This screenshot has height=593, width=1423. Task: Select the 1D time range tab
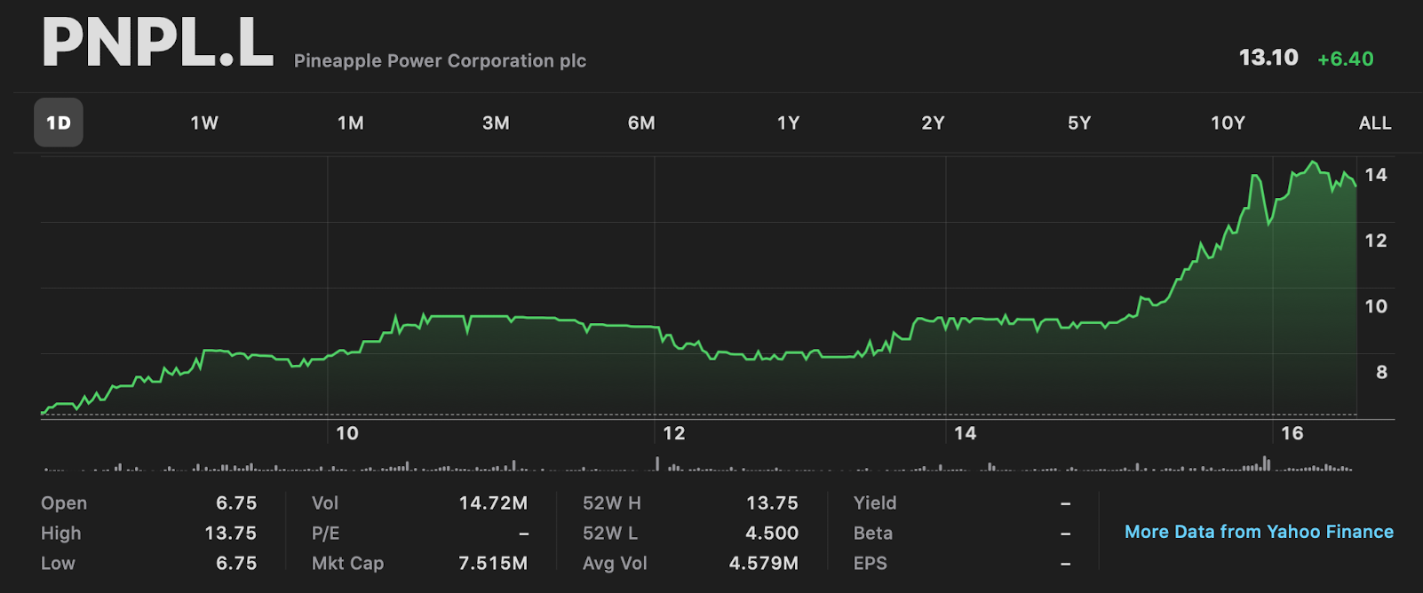(59, 123)
